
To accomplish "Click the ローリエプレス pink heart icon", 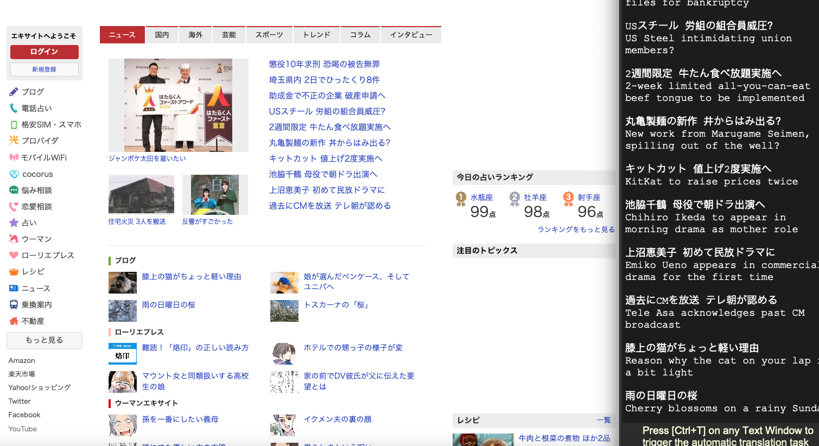I will 14,255.
